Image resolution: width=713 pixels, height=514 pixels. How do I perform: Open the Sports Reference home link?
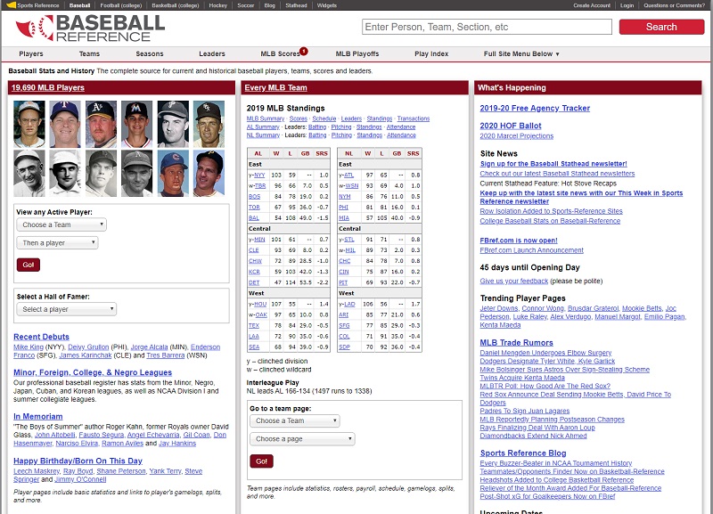point(34,5)
